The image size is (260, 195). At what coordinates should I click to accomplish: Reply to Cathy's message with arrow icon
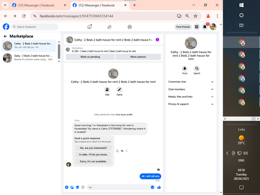[x=122, y=151]
